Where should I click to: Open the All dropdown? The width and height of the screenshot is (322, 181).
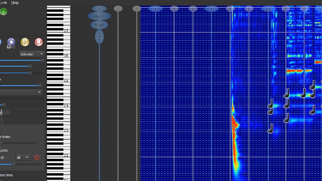[x=23, y=158]
